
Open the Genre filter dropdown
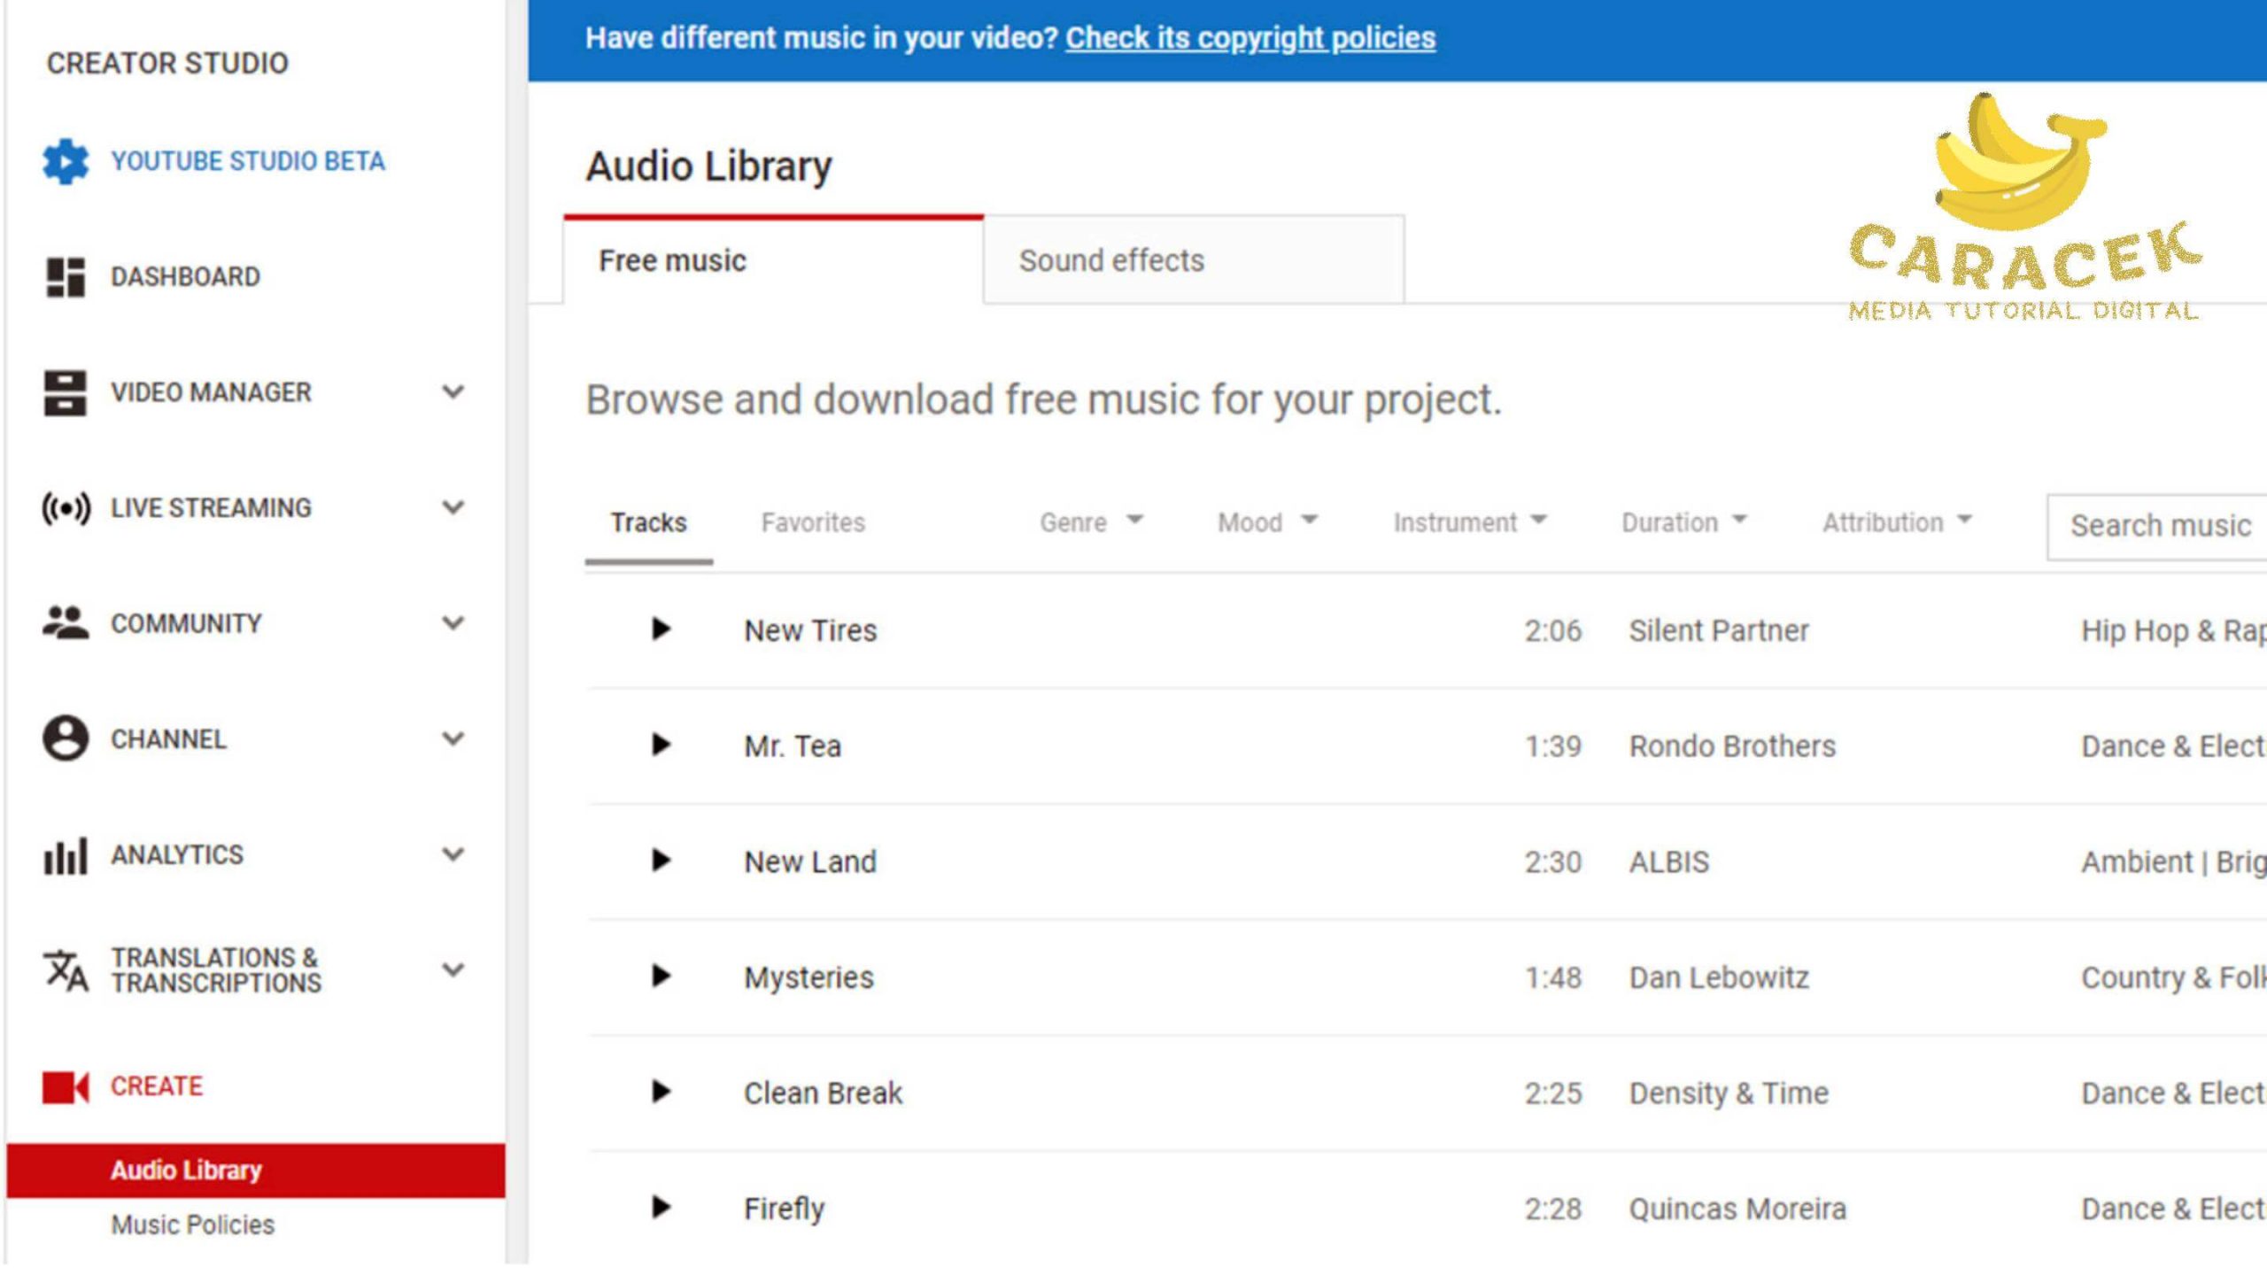1090,522
